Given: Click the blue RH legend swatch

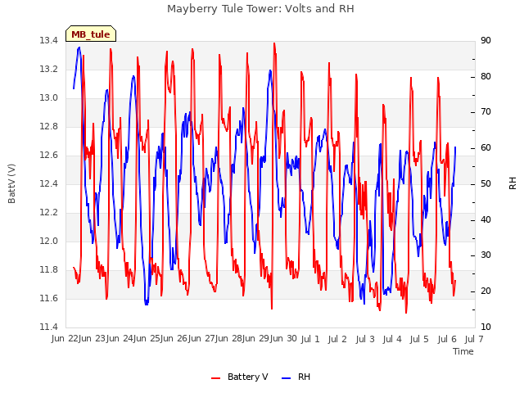Looking at the screenshot, I should pyautogui.click(x=287, y=378).
